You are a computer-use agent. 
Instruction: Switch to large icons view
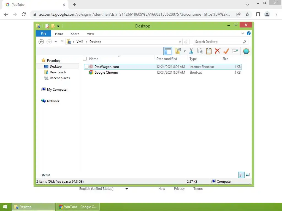point(248,175)
